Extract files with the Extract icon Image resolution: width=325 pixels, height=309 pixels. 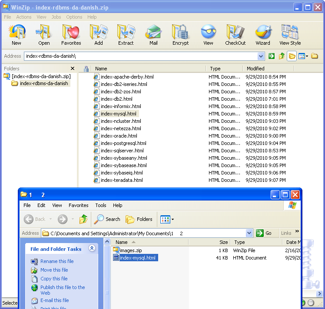tap(126, 34)
